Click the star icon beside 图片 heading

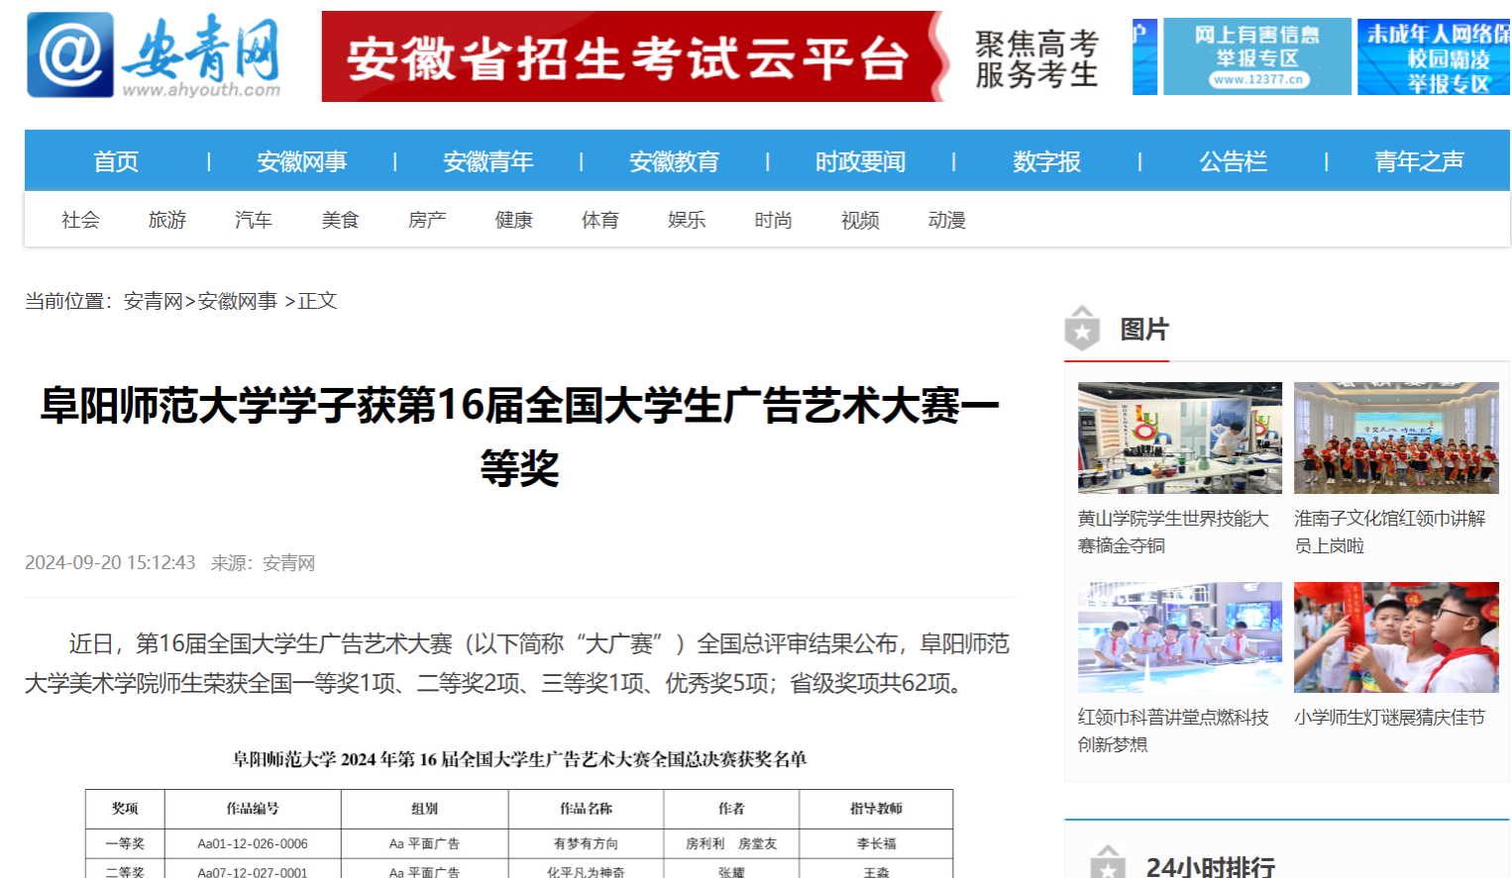pos(1082,330)
